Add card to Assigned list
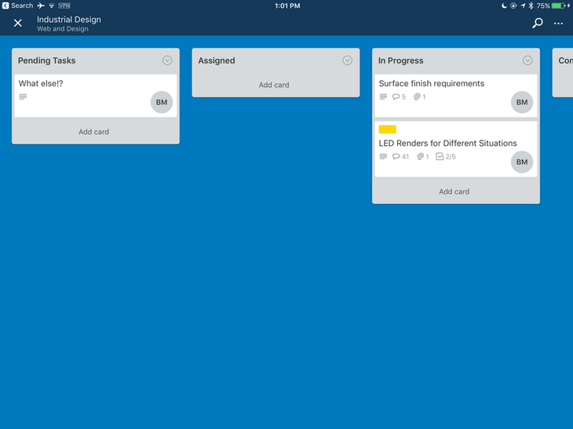 (x=274, y=85)
